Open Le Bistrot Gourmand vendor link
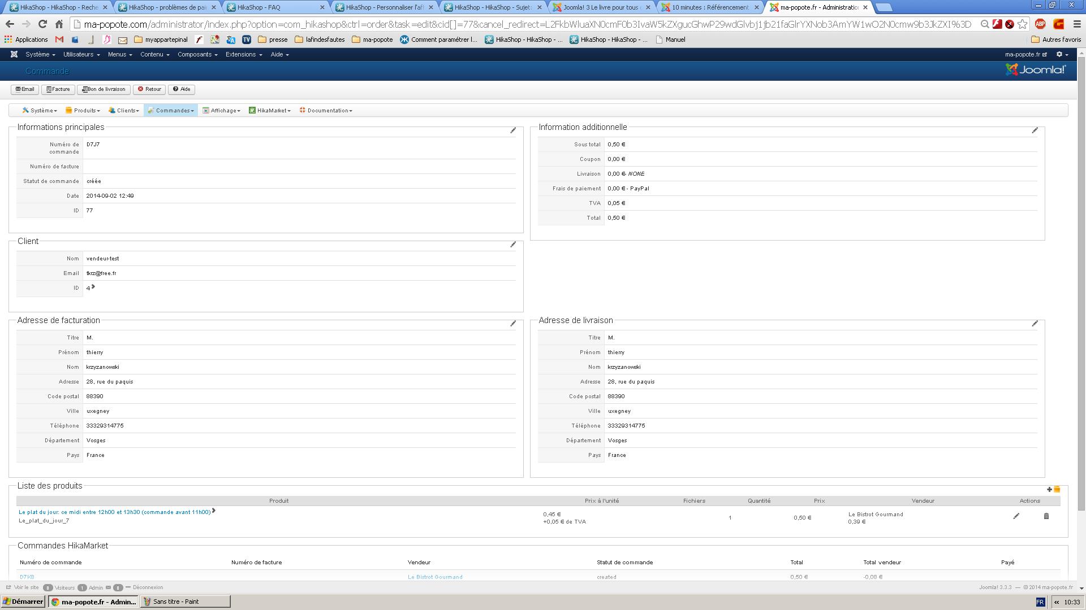This screenshot has height=610, width=1086. 435,577
